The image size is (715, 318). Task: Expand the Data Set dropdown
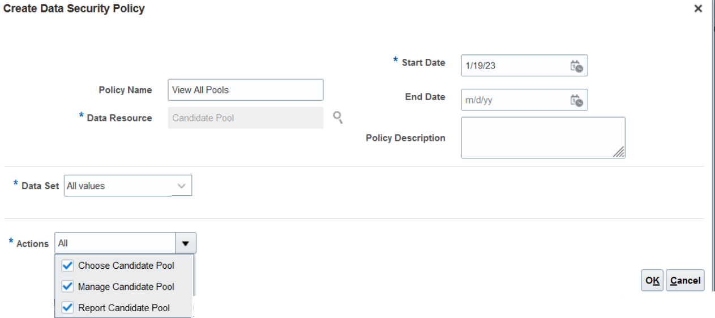click(181, 186)
